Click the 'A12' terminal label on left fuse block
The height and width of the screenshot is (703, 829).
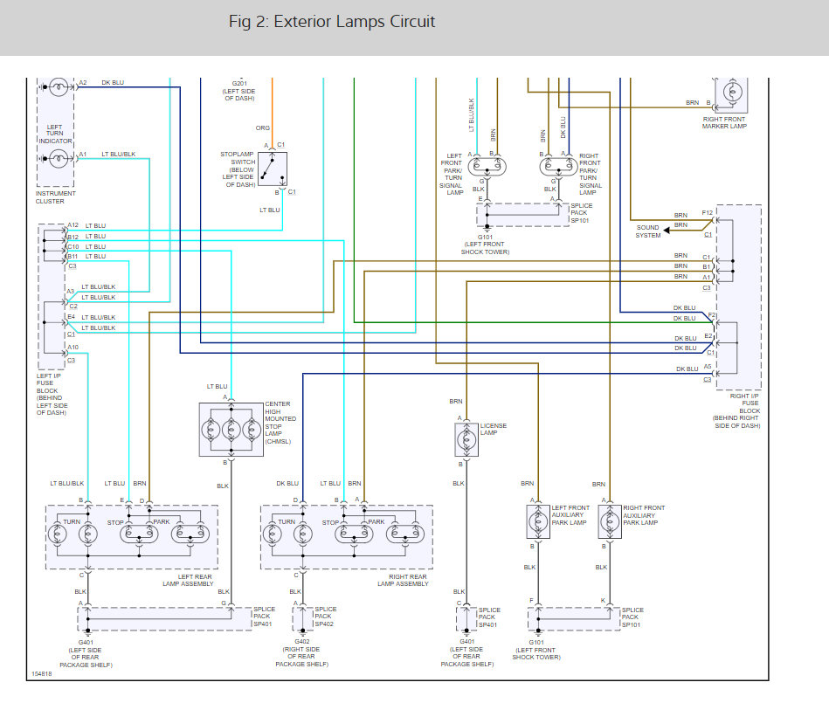pos(73,225)
